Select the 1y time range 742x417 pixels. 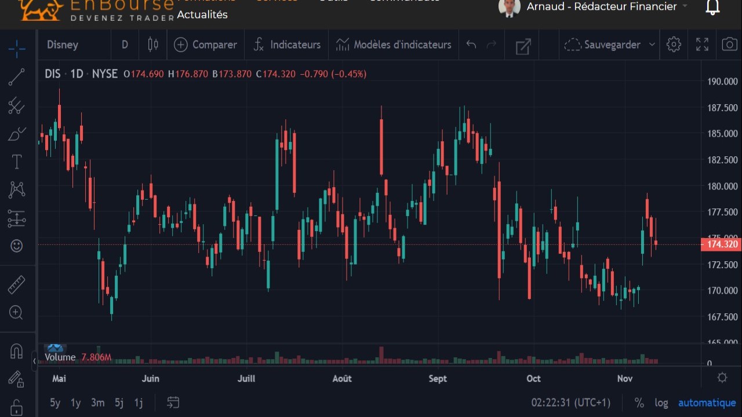point(76,403)
